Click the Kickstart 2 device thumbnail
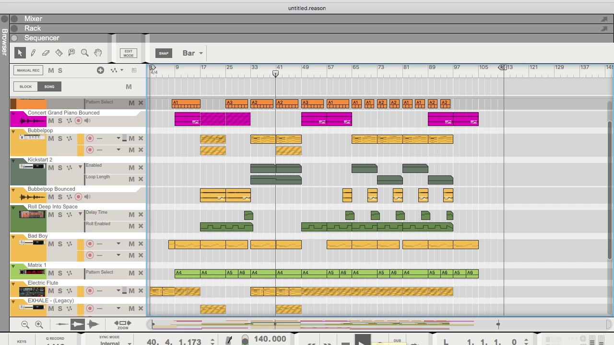 tap(32, 167)
